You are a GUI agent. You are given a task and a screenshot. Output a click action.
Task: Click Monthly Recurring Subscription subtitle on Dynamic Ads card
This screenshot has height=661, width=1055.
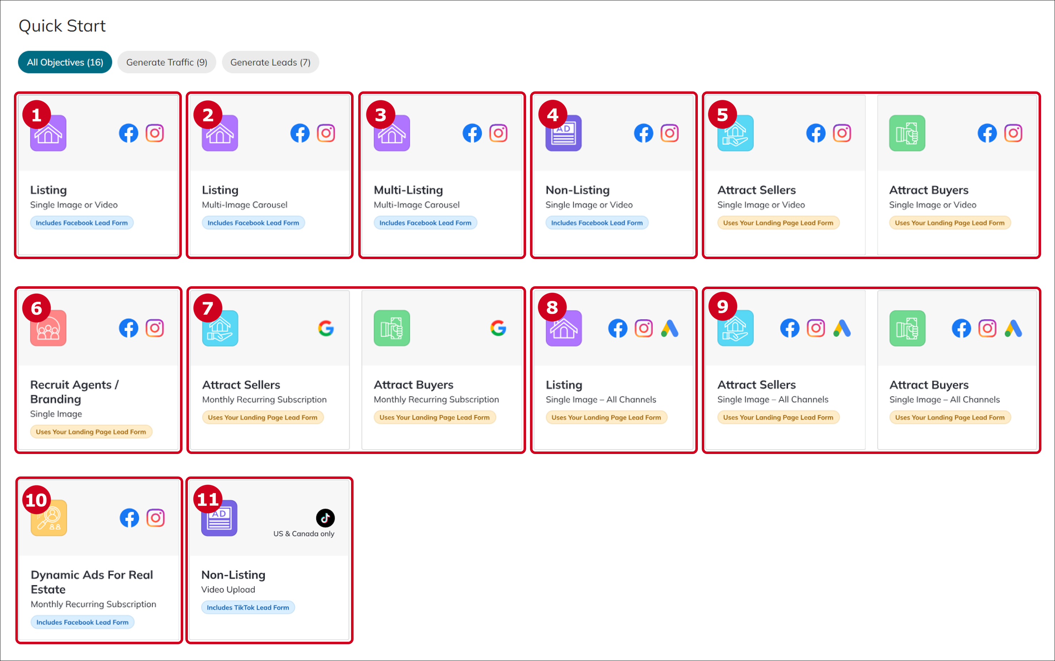tap(93, 604)
